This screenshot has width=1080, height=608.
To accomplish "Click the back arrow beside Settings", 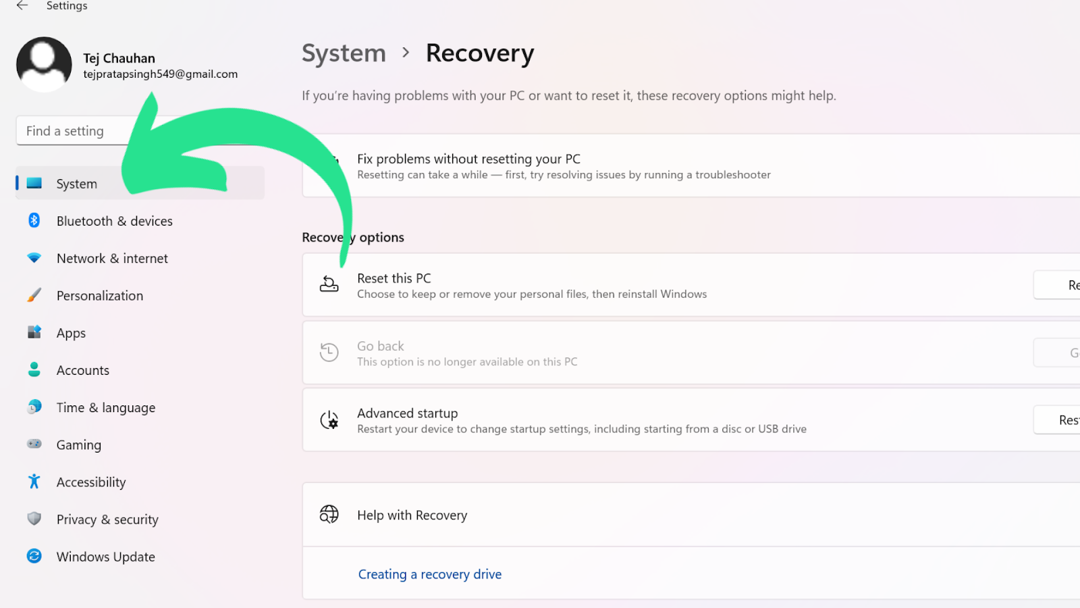I will click(x=22, y=5).
